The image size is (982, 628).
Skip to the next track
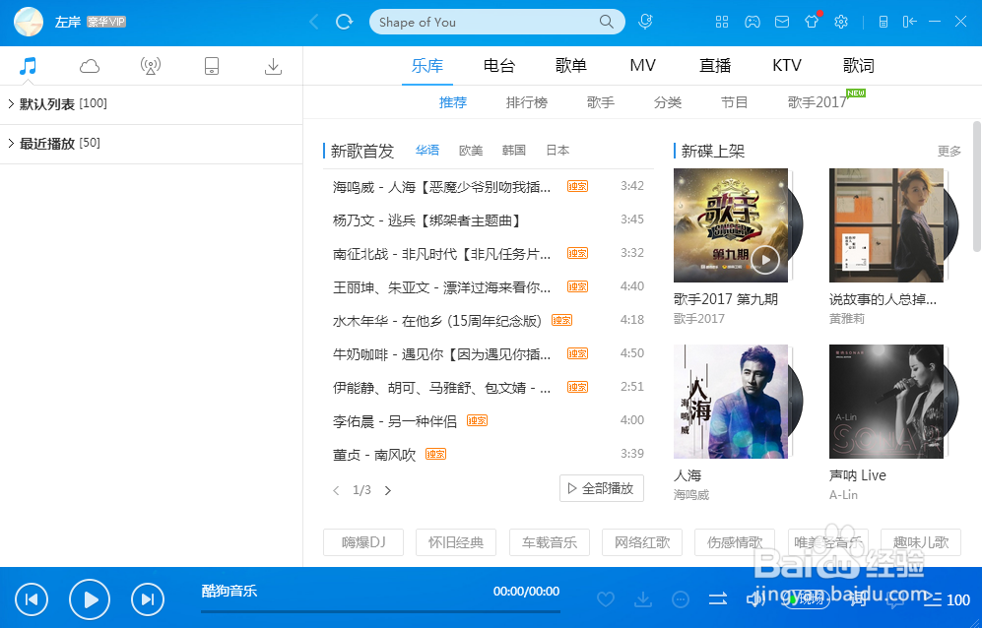click(x=148, y=599)
